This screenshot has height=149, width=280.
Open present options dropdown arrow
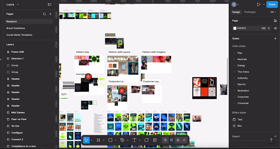[x=264, y=5]
